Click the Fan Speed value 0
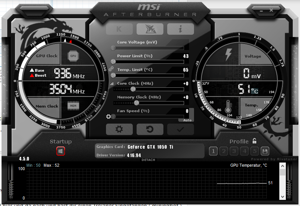Viewport: 300px width, 206px height. point(187,111)
